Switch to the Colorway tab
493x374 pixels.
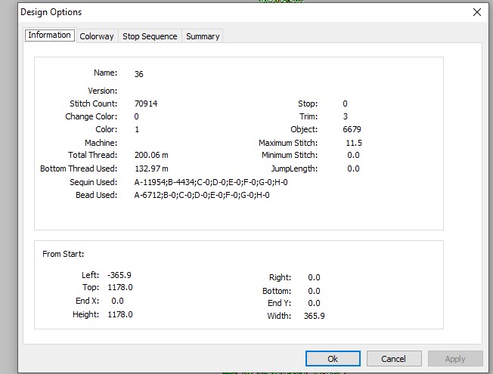[x=97, y=36]
